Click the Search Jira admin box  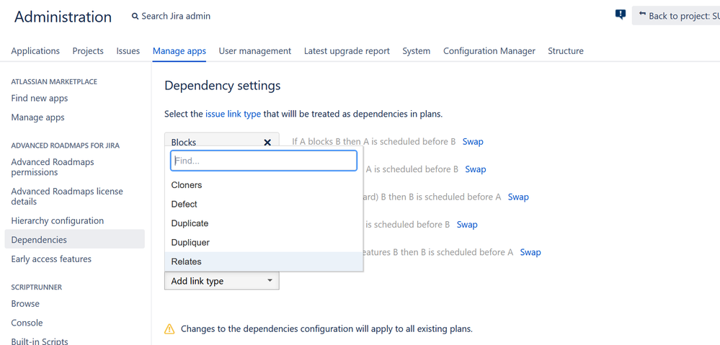pyautogui.click(x=171, y=16)
